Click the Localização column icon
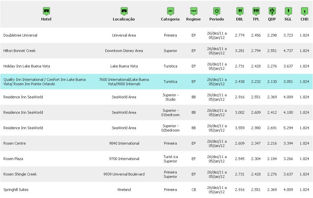Image resolution: width=313 pixels, height=198 pixels. (x=124, y=11)
